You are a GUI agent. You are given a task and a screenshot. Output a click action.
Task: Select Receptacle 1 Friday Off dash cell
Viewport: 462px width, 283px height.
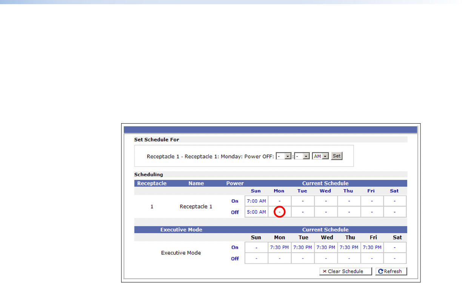pos(372,212)
